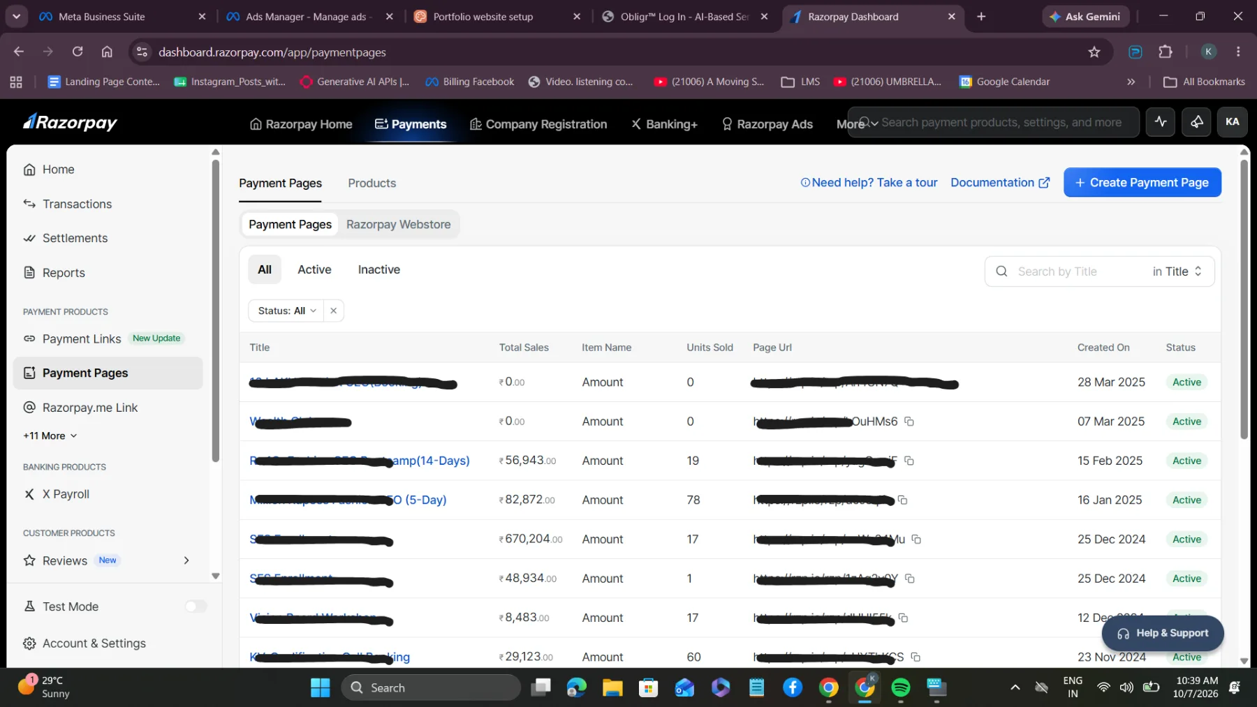This screenshot has width=1257, height=707.
Task: Open Account & Settings
Action: (94, 643)
